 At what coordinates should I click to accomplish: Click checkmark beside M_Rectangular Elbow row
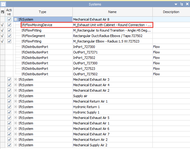3,41
